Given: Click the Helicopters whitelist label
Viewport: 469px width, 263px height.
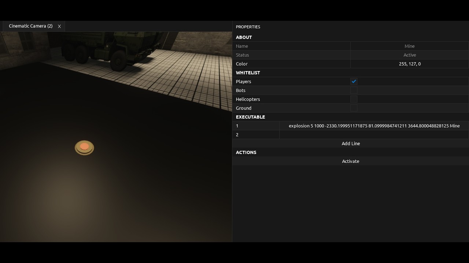Looking at the screenshot, I should pos(248,99).
